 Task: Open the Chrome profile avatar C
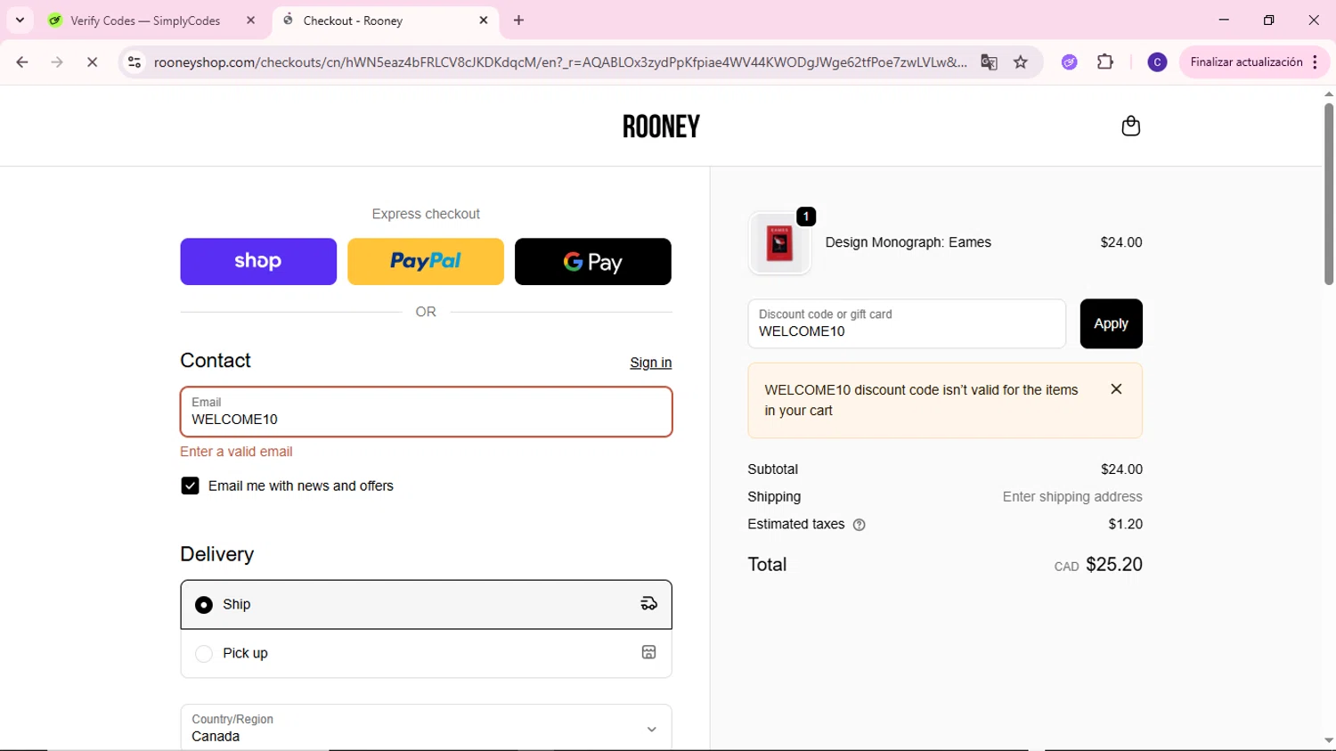(x=1157, y=61)
